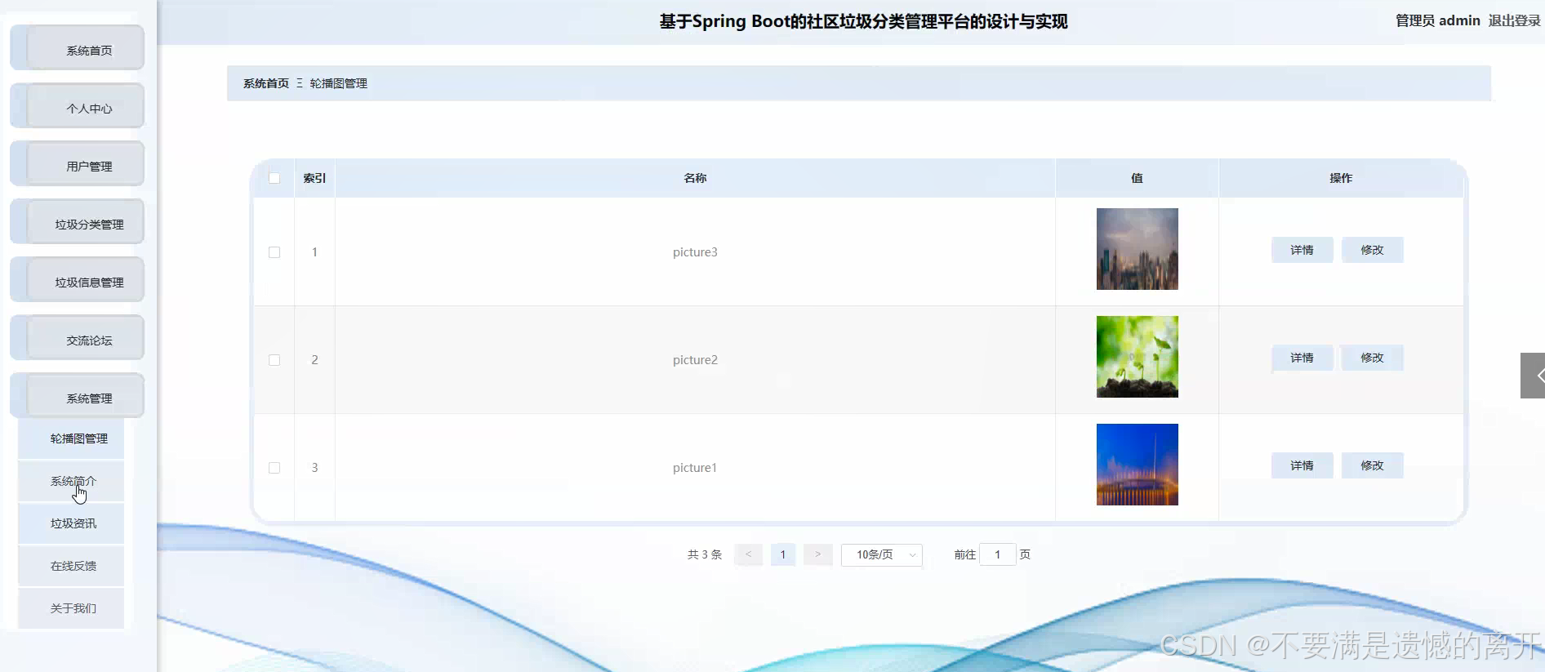This screenshot has width=1545, height=672.
Task: Check the box for picture1 row
Action: [x=274, y=468]
